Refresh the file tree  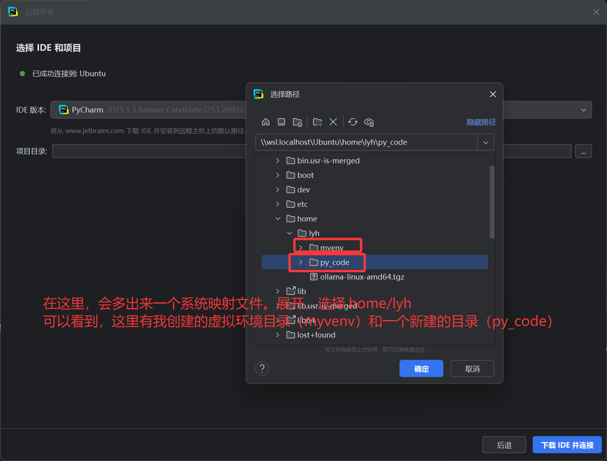(353, 122)
